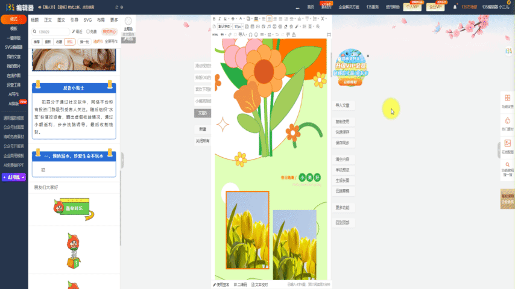Toggle the 免费 checkbox
The image size is (515, 289).
tap(87, 31)
